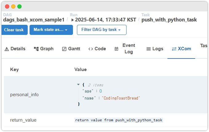Click the Graph tab hierarchy icon

pos(36,49)
